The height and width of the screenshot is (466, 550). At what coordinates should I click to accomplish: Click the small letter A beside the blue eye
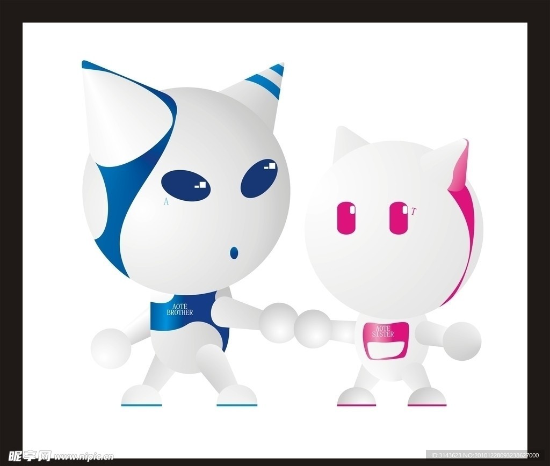click(x=166, y=202)
